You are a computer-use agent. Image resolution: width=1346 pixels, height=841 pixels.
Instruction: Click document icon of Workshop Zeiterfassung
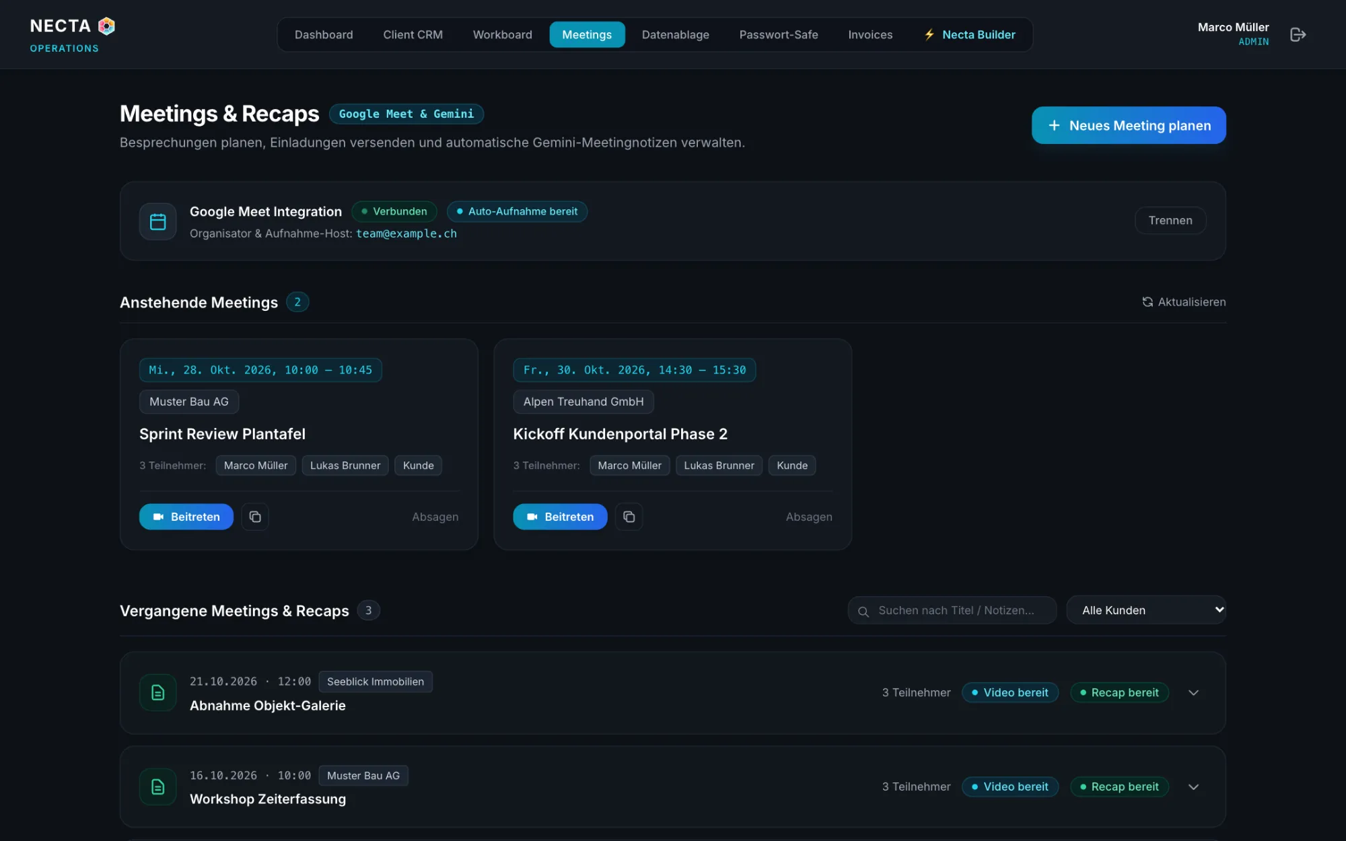(157, 787)
